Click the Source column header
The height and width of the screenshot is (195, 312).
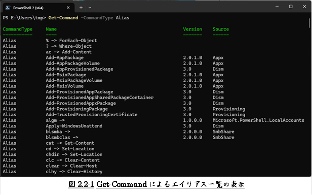(221, 29)
